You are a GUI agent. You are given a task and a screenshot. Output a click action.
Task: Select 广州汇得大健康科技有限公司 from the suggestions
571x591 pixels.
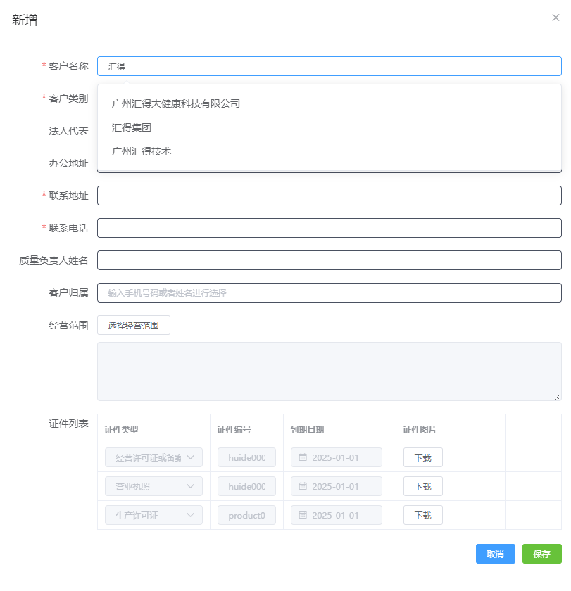point(175,103)
